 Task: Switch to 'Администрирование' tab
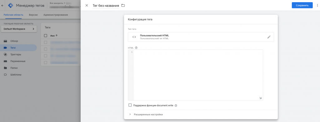click(56, 15)
